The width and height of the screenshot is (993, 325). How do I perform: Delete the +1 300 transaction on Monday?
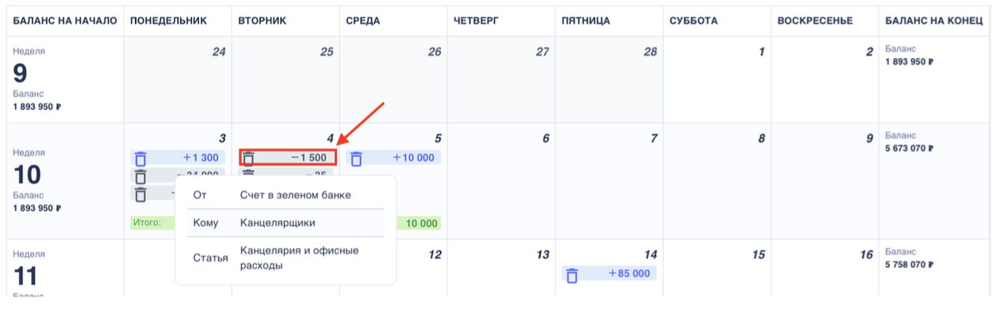[x=140, y=158]
